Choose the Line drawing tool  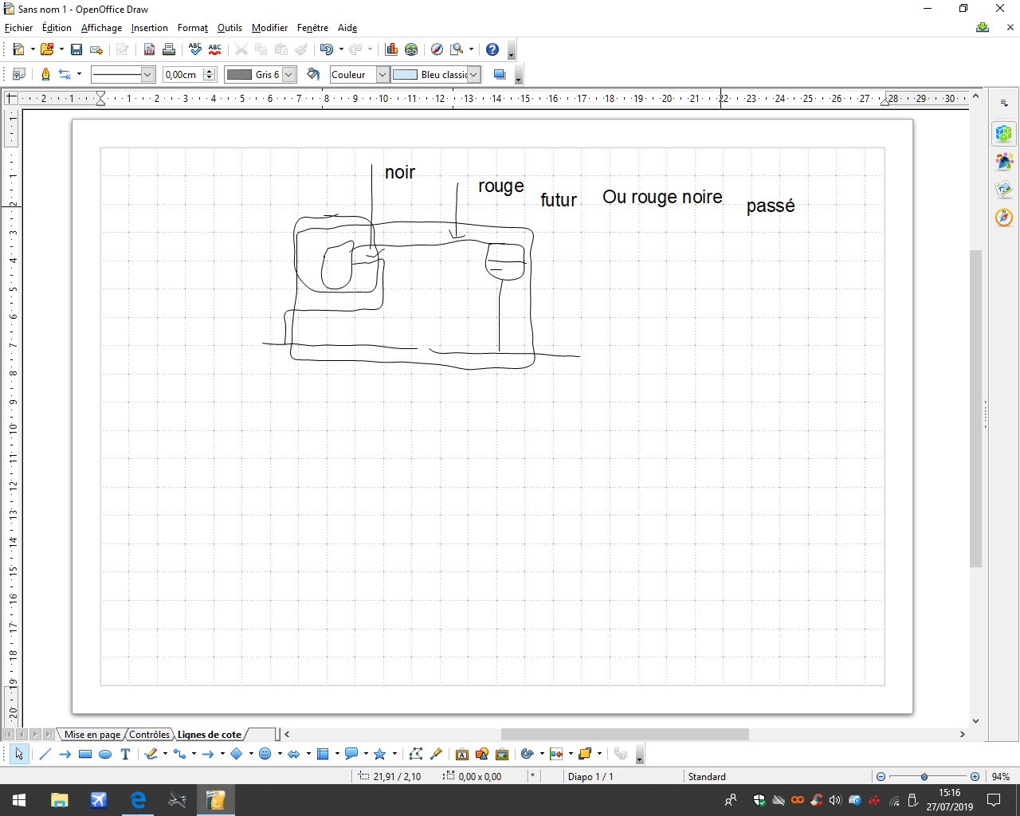point(45,754)
